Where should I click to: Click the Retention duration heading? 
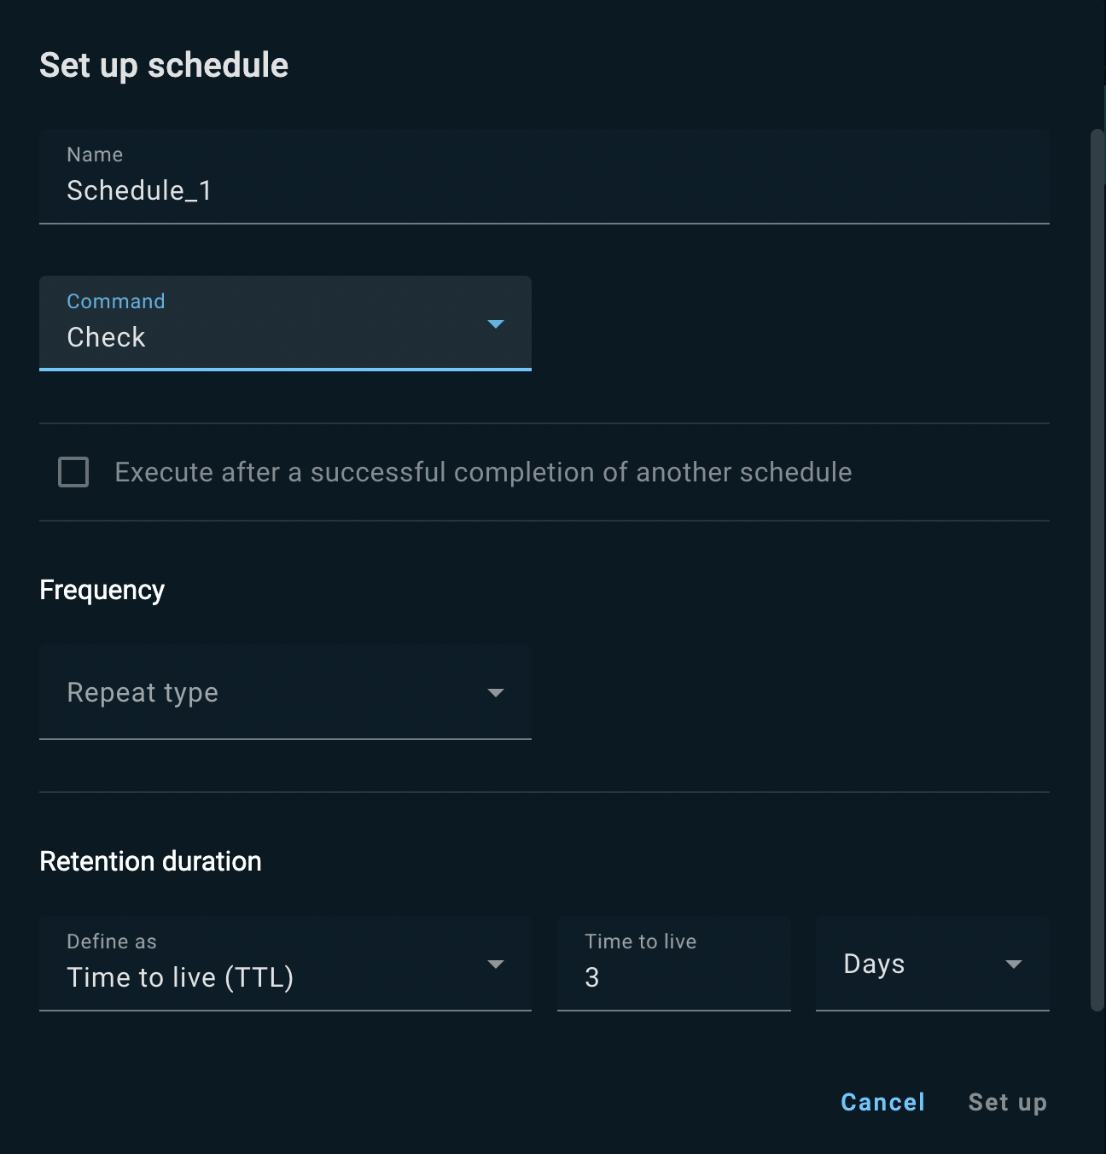point(150,861)
